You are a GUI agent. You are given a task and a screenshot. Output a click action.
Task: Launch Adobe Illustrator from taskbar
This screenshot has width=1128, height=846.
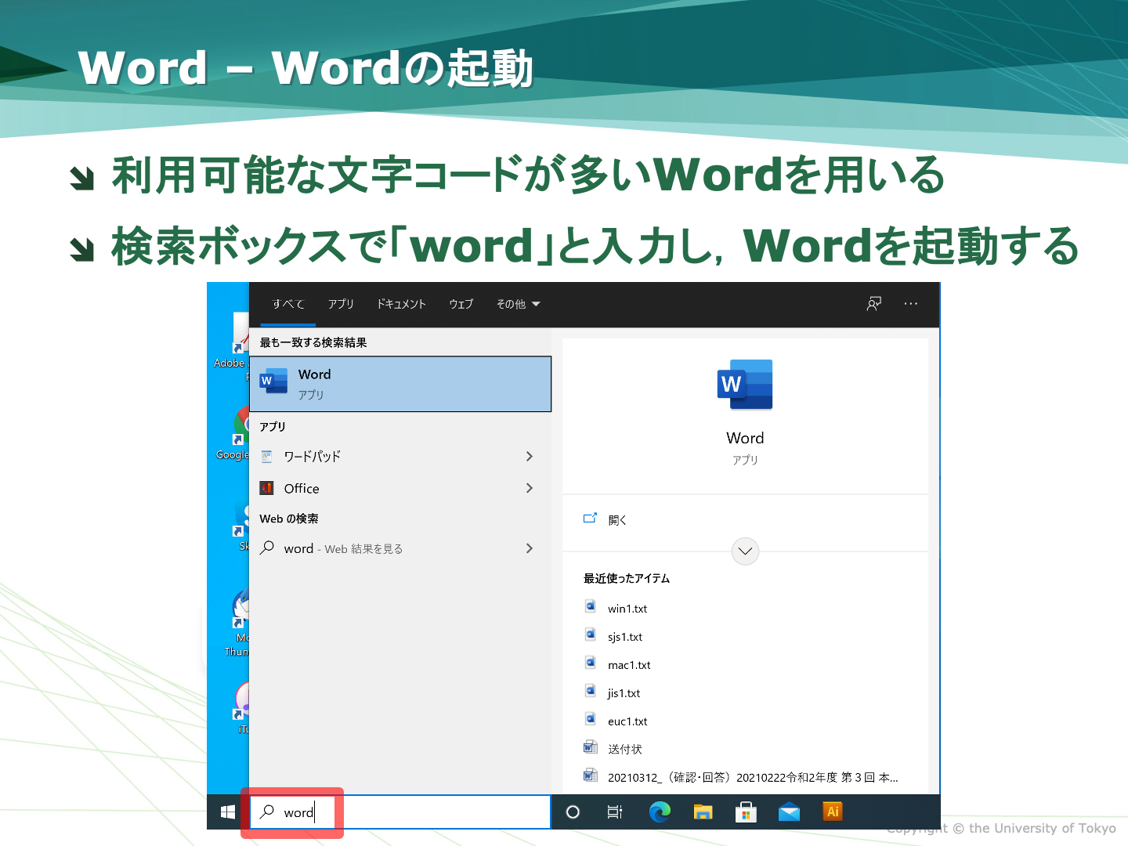(833, 812)
